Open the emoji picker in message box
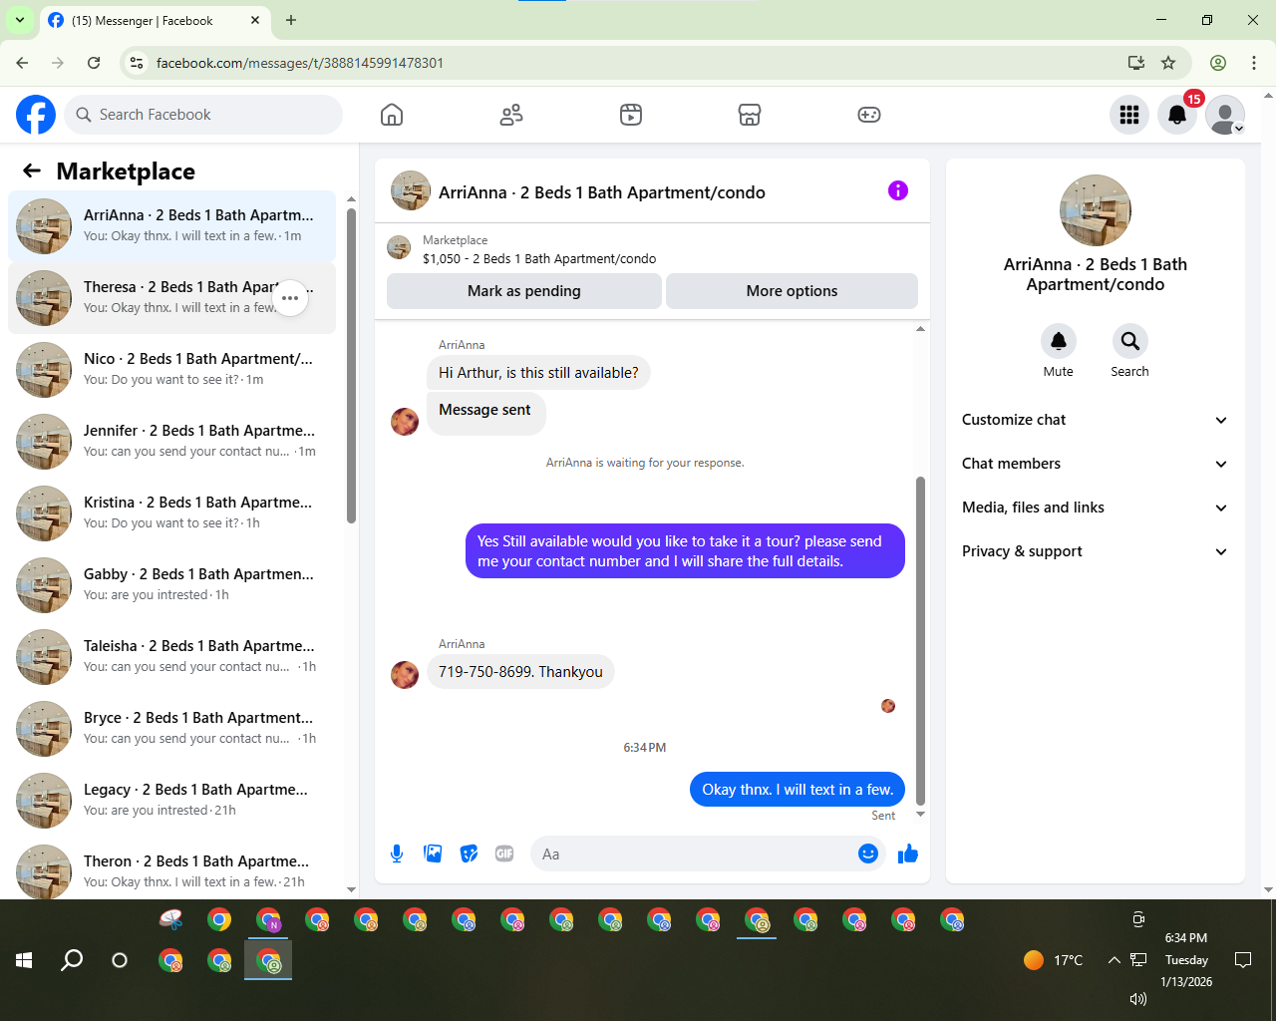Viewport: 1276px width, 1021px height. [x=868, y=853]
